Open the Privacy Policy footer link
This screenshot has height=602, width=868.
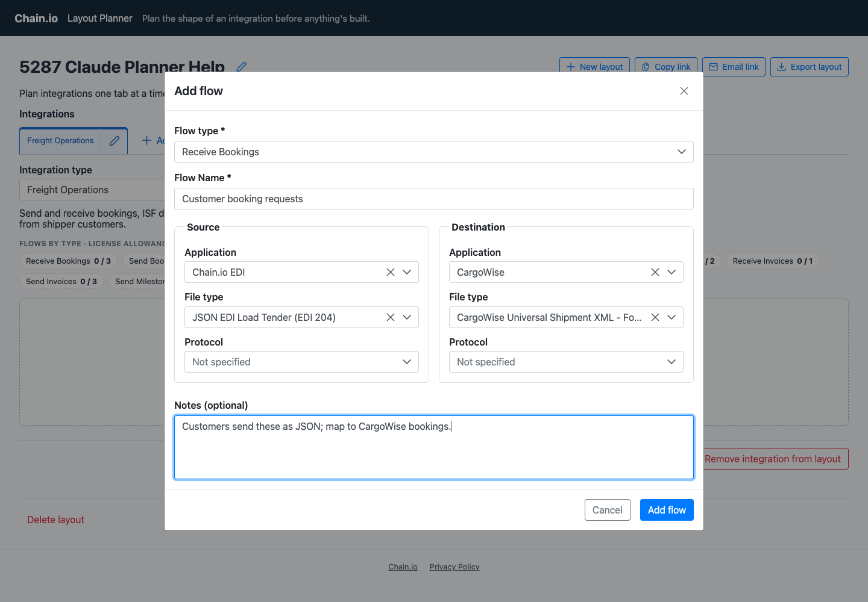click(454, 566)
